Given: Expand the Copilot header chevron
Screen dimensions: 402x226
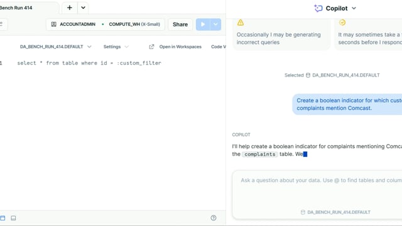Looking at the screenshot, I should coord(354,8).
